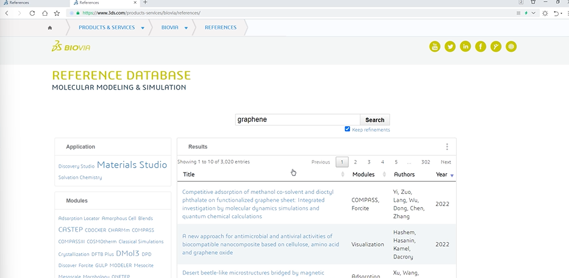The height and width of the screenshot is (278, 569).
Task: Open antimicrobial and antiviral nanocomposite article
Action: tap(260, 244)
